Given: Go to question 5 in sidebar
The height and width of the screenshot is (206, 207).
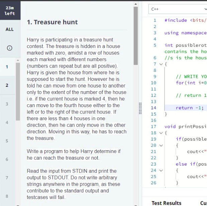Looking at the screenshot, I should click(x=7, y=141).
